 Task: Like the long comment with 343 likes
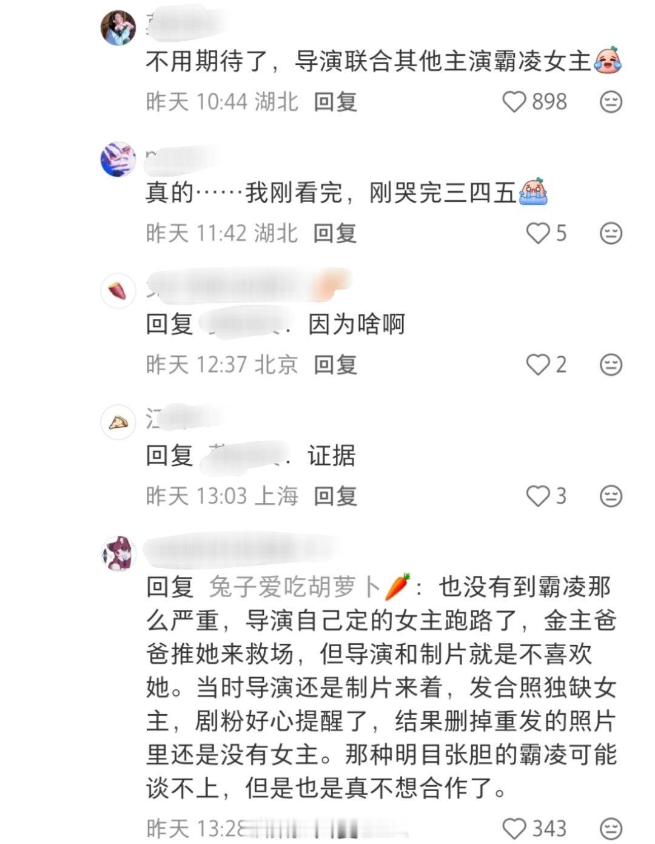[514, 828]
